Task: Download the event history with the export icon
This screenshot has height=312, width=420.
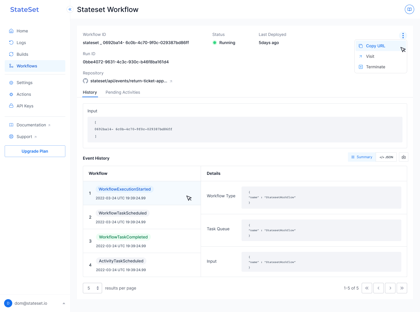Action: tap(404, 157)
